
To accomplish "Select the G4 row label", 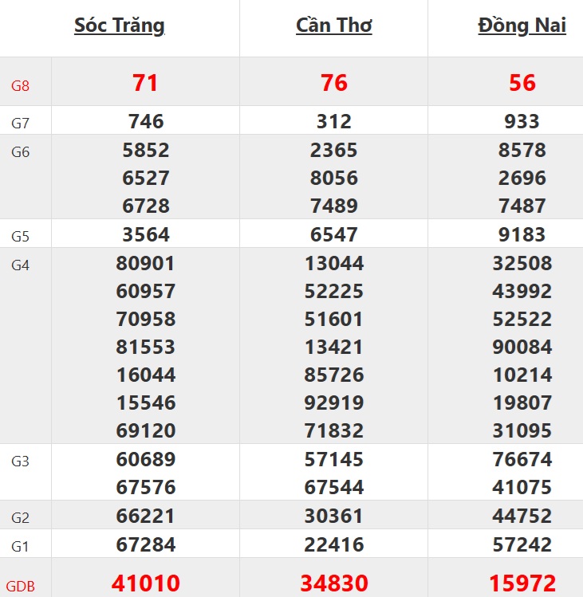I will 21,265.
